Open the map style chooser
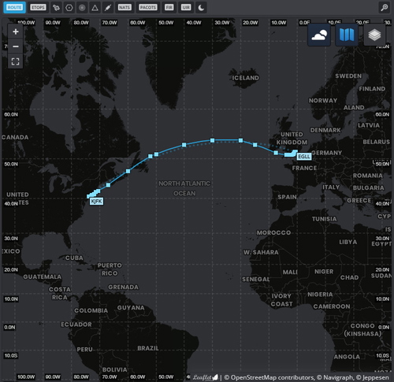The image size is (394, 382). click(347, 35)
